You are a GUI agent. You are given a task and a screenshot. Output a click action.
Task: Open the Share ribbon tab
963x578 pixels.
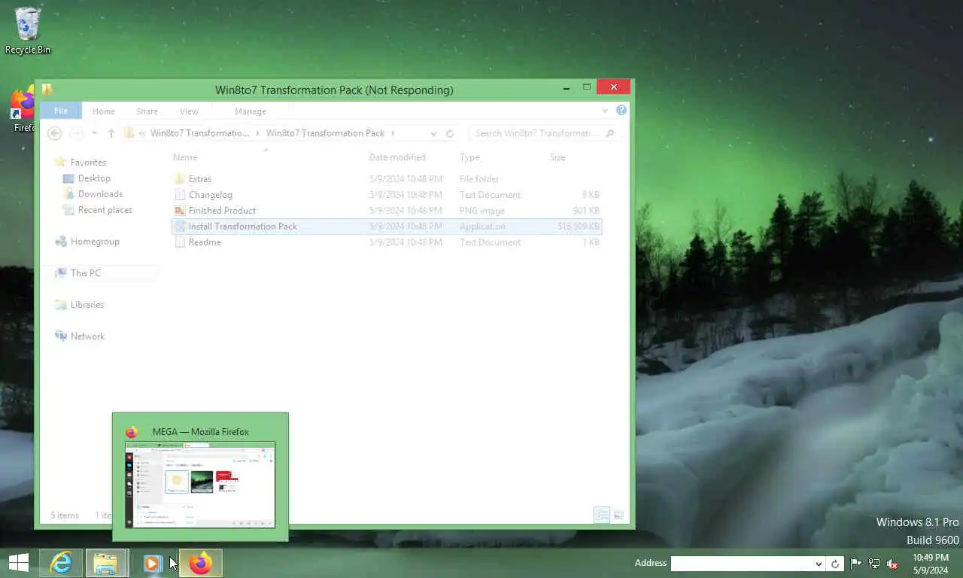[x=147, y=111]
